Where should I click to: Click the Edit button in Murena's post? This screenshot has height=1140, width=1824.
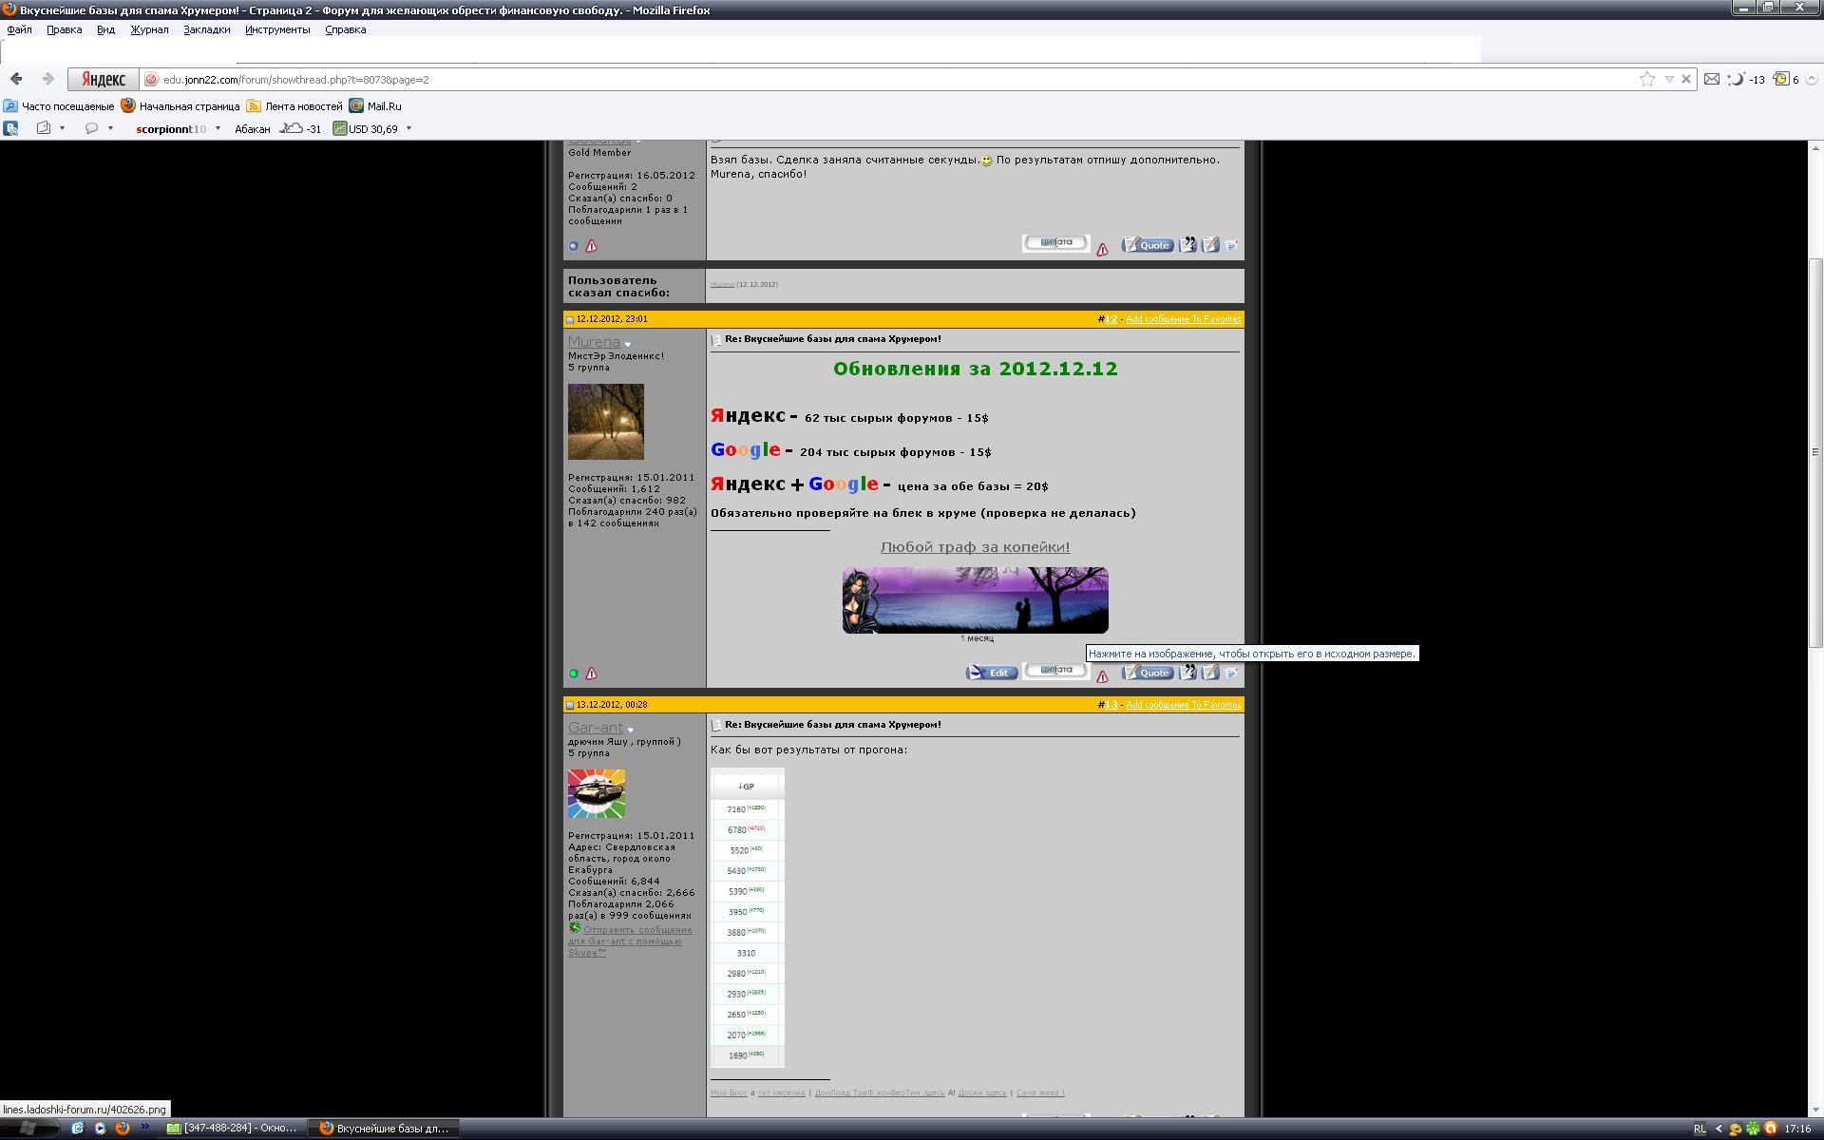[x=992, y=673]
